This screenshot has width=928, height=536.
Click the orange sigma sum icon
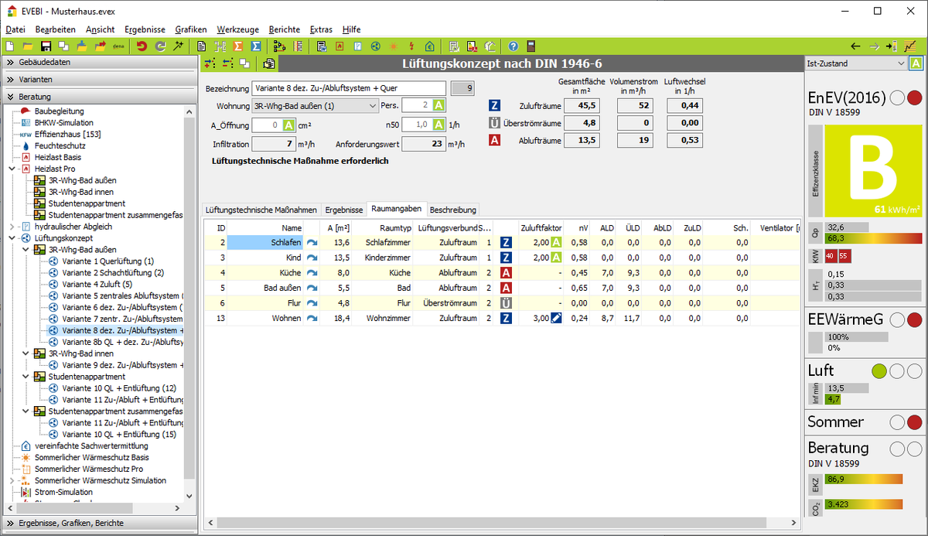pos(238,46)
